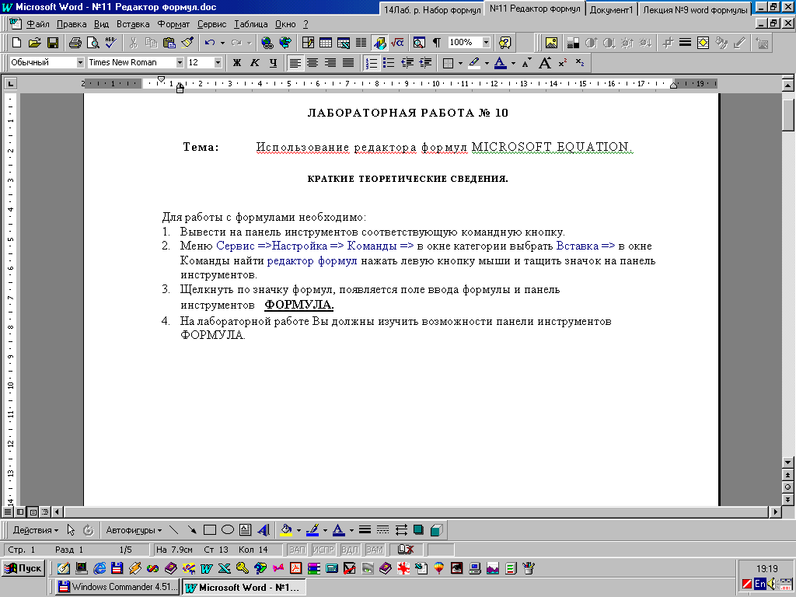Choose the crop tool
The image size is (796, 597).
pyautogui.click(x=668, y=44)
